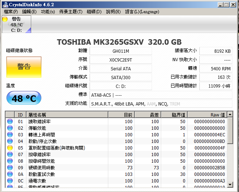
Task: Click the scroll down arrow of the attribute list
Action: tap(230, 185)
